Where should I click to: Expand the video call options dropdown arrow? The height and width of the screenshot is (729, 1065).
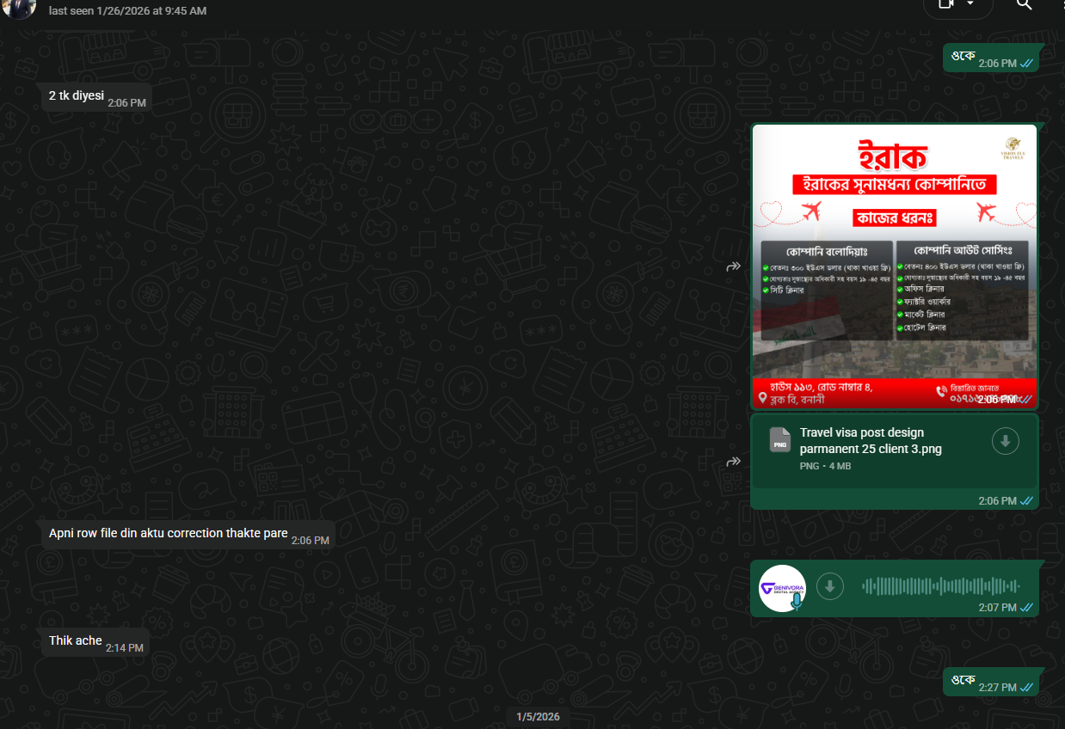pos(970,3)
